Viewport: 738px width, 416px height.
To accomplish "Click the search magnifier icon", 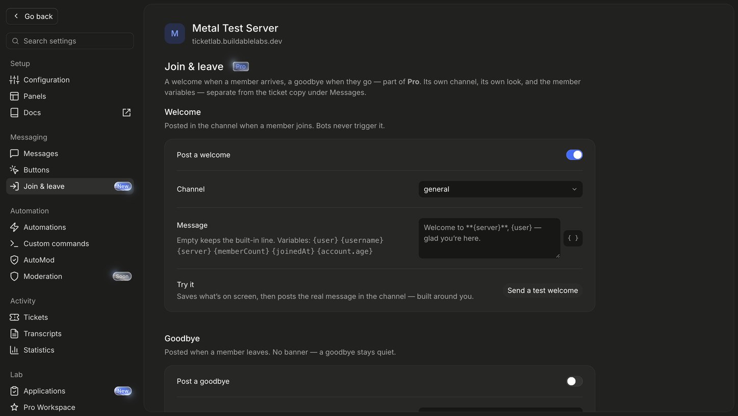I will point(15,41).
